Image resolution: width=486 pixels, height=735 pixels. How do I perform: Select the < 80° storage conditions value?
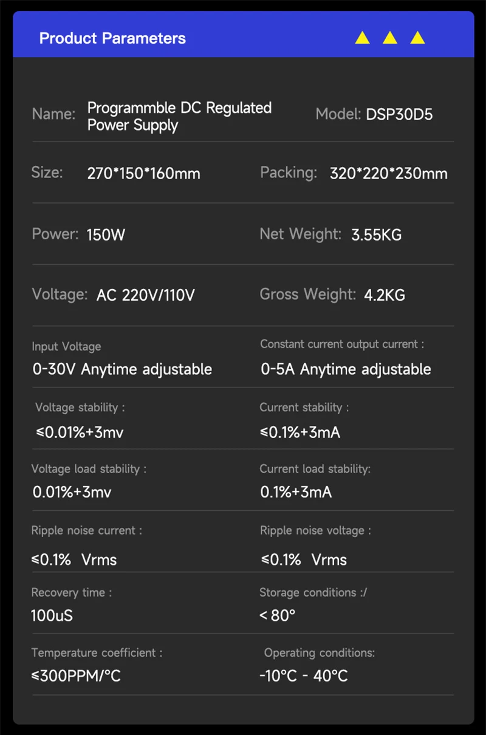pos(277,616)
